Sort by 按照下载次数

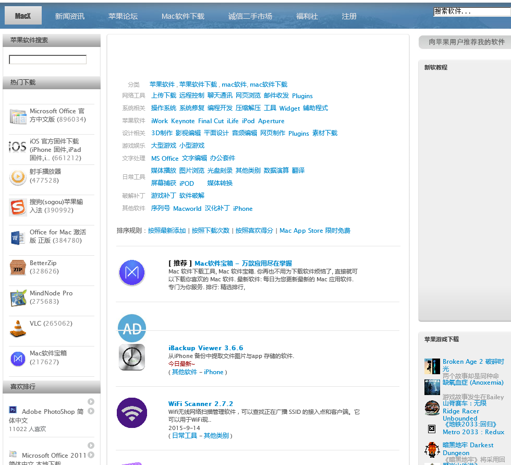click(x=211, y=231)
